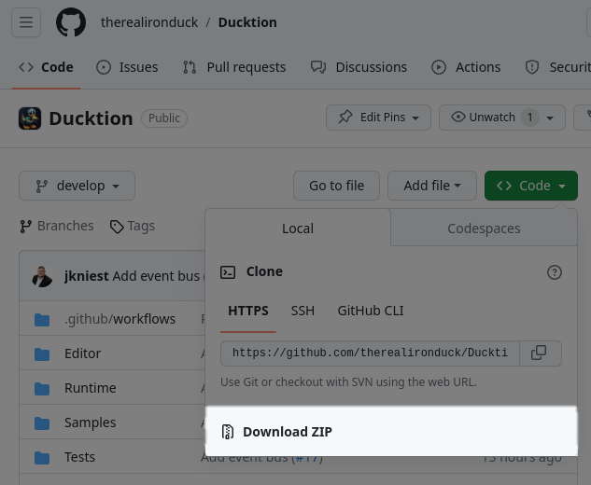Click the folder icon beside .github/workflows
The height and width of the screenshot is (485, 591).
coord(42,320)
